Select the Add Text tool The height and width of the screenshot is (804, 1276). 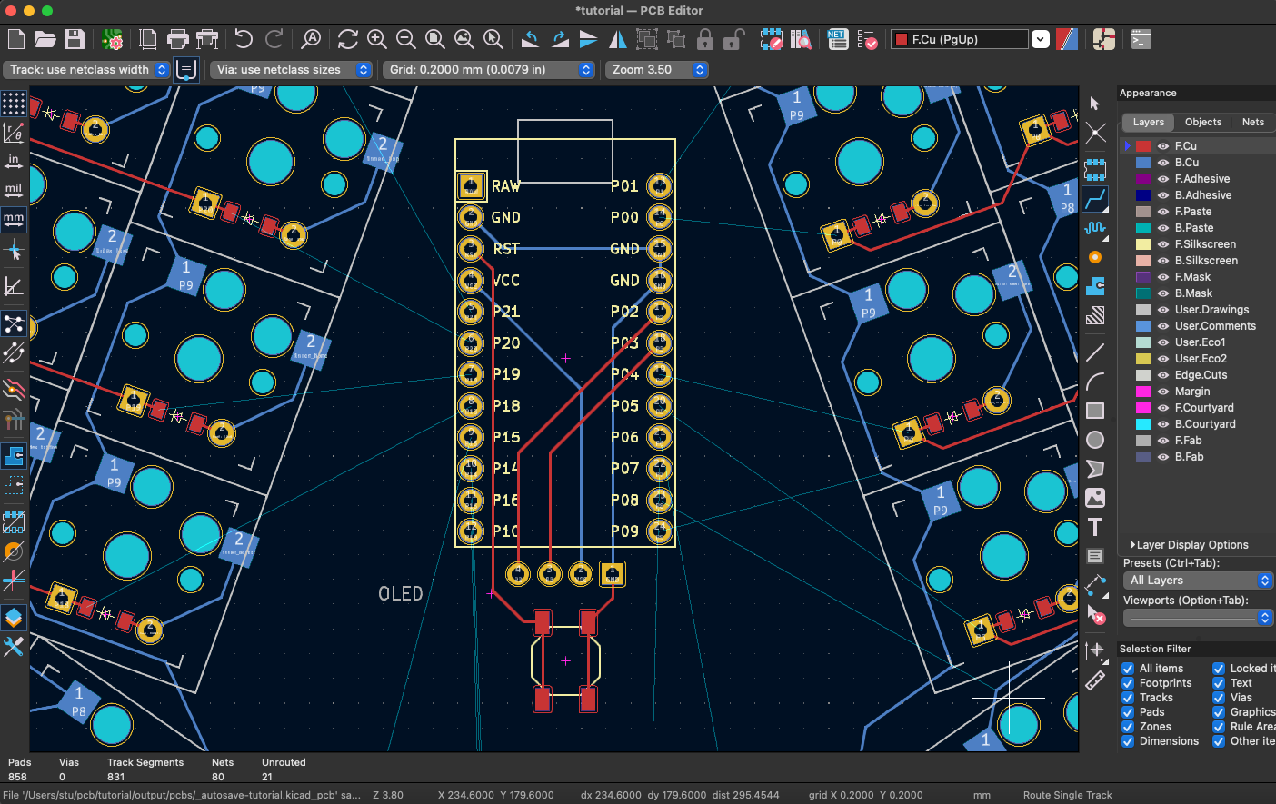(1096, 527)
